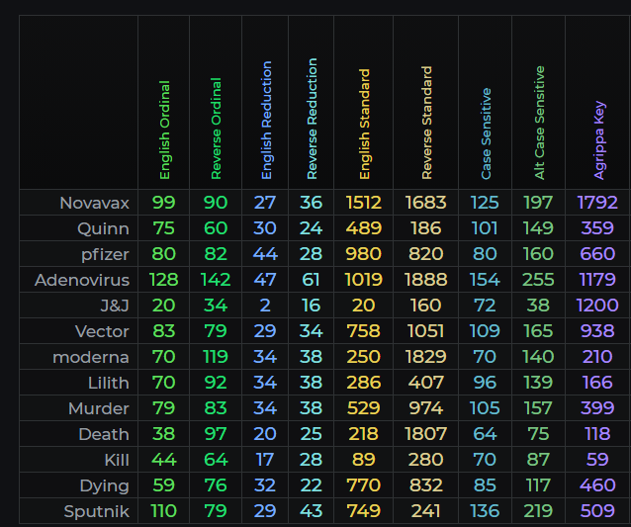The height and width of the screenshot is (527, 631).
Task: Click Quinn English Standard value 489
Action: click(x=364, y=228)
